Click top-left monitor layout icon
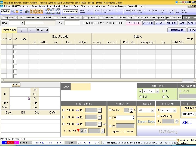The height and width of the screenshot is (147, 196). point(48,10)
